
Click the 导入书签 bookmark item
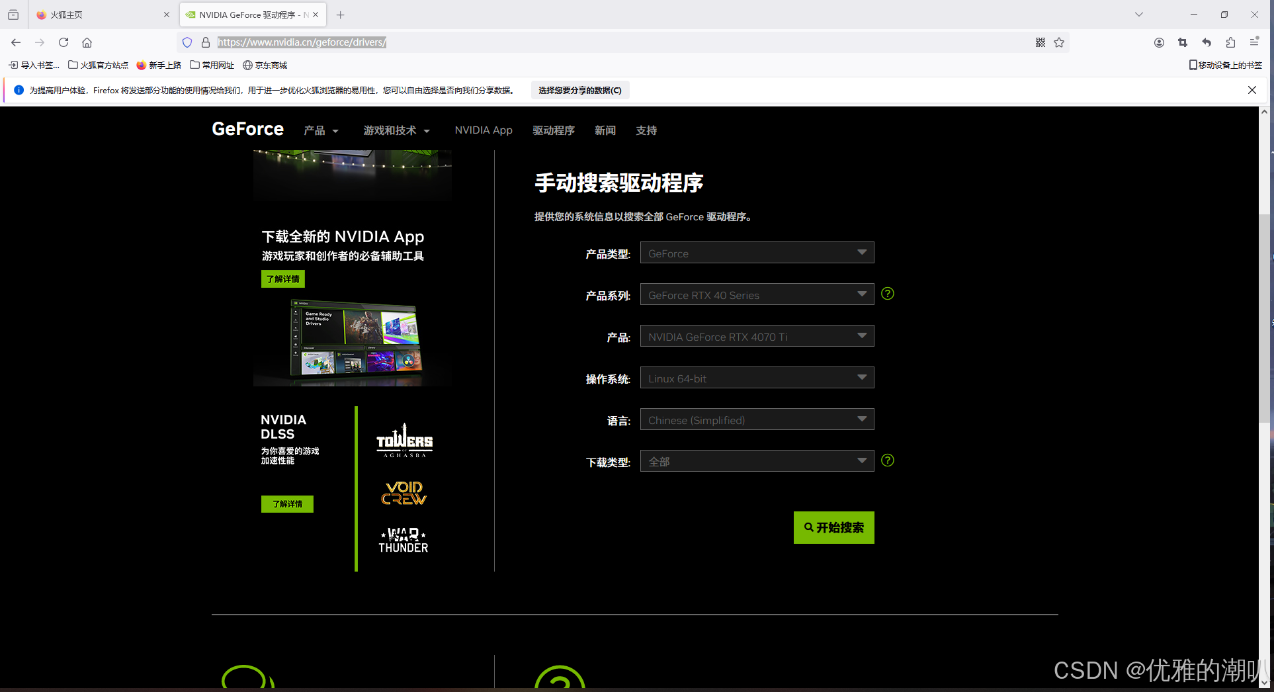pos(34,65)
